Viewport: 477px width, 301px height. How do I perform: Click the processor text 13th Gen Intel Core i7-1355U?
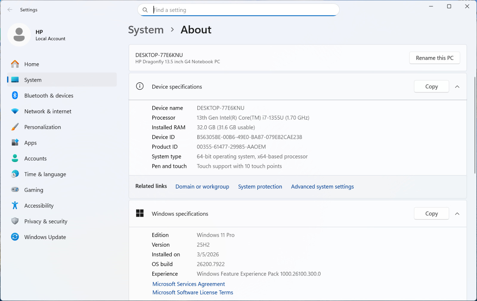tap(253, 118)
